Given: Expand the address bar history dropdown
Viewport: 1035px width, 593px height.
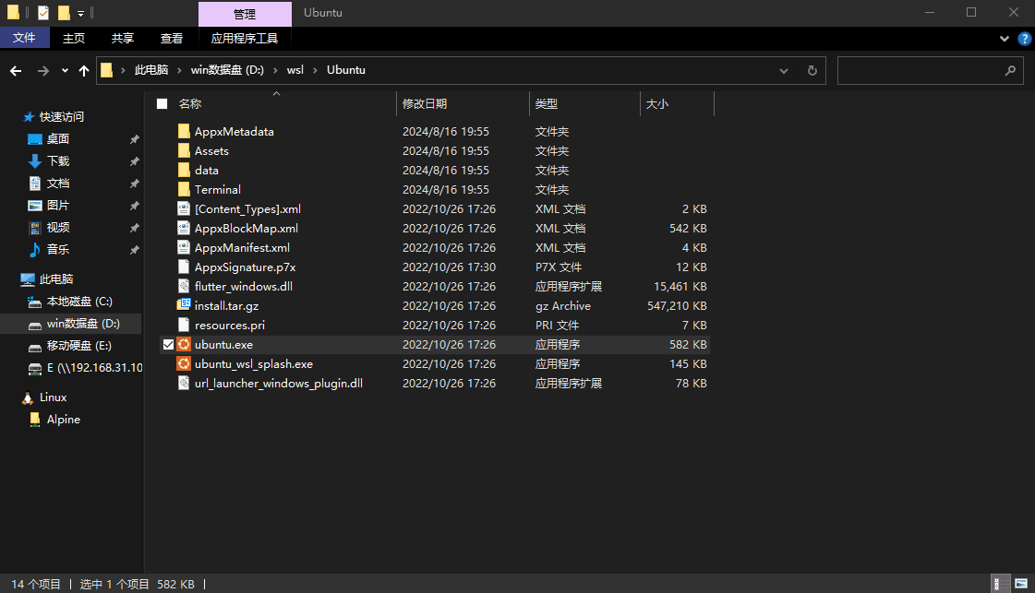Looking at the screenshot, I should click(x=784, y=71).
